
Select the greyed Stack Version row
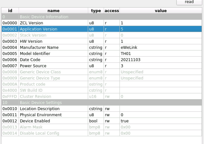click(101, 35)
